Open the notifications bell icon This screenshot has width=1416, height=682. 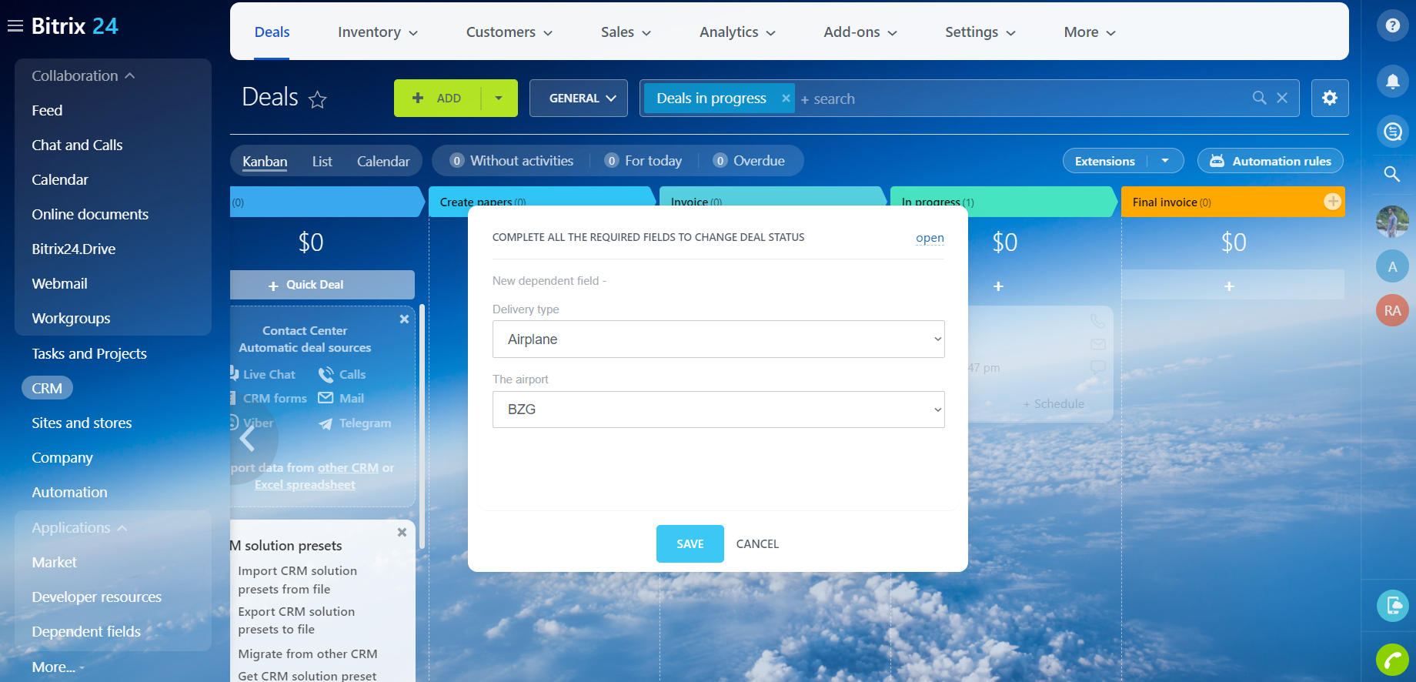pos(1392,81)
